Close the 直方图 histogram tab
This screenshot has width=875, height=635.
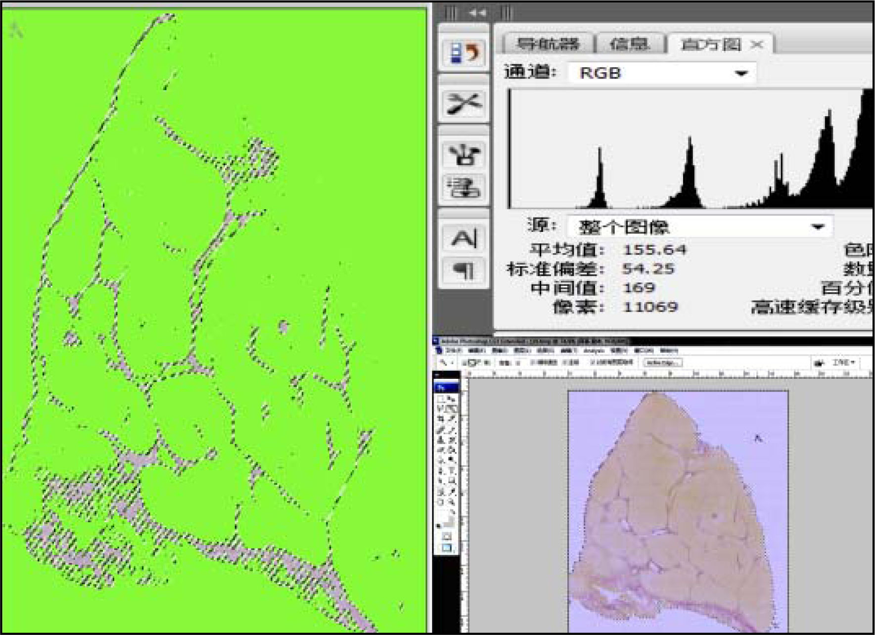click(x=756, y=45)
